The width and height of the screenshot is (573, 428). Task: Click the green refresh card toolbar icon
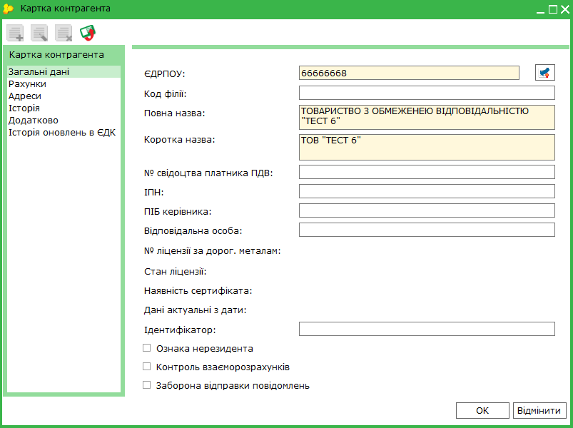(88, 33)
